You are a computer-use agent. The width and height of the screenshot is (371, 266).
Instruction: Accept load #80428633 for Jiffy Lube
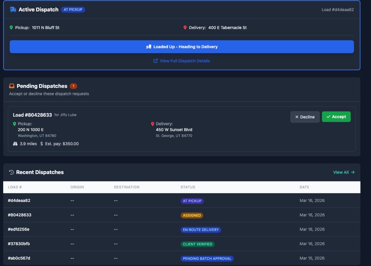[336, 117]
